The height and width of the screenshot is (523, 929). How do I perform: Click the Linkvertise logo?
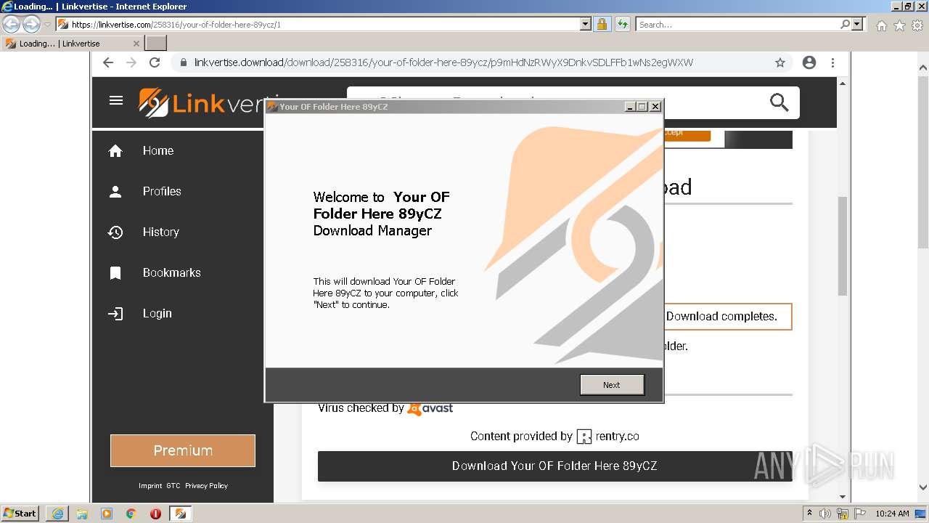(x=207, y=103)
